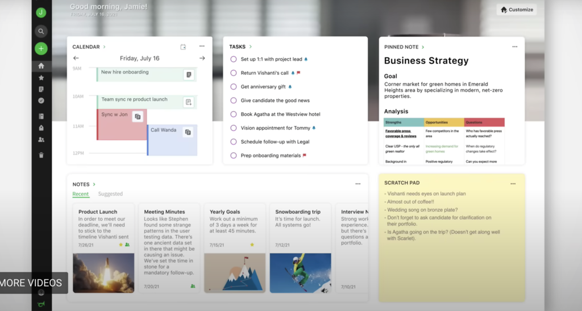
Task: Open Notebooks icon in sidebar
Action: (x=41, y=116)
